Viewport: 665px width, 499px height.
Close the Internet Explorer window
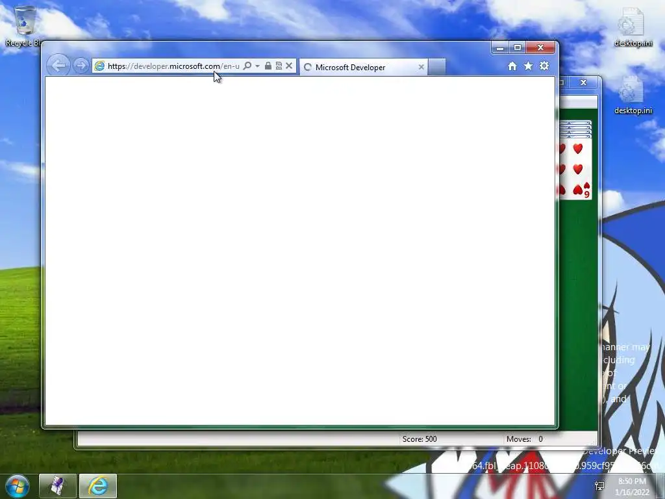[x=540, y=47]
